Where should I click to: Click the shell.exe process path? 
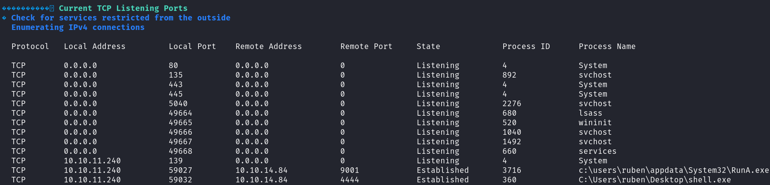[x=654, y=180]
